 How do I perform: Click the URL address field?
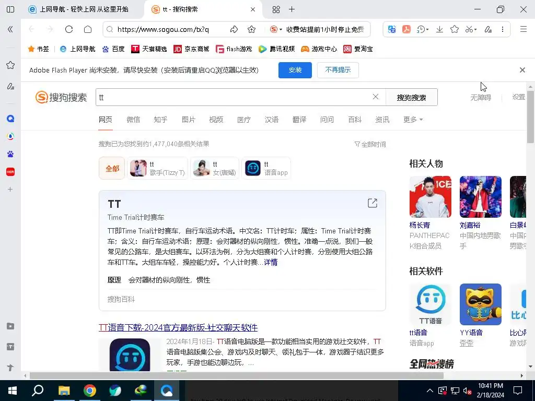163,29
